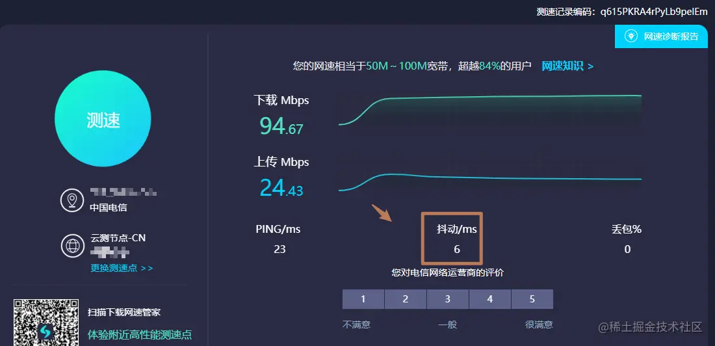Click the lightbulb icon in 网速诊断报告
Screen dimensions: 715x346
tap(630, 36)
